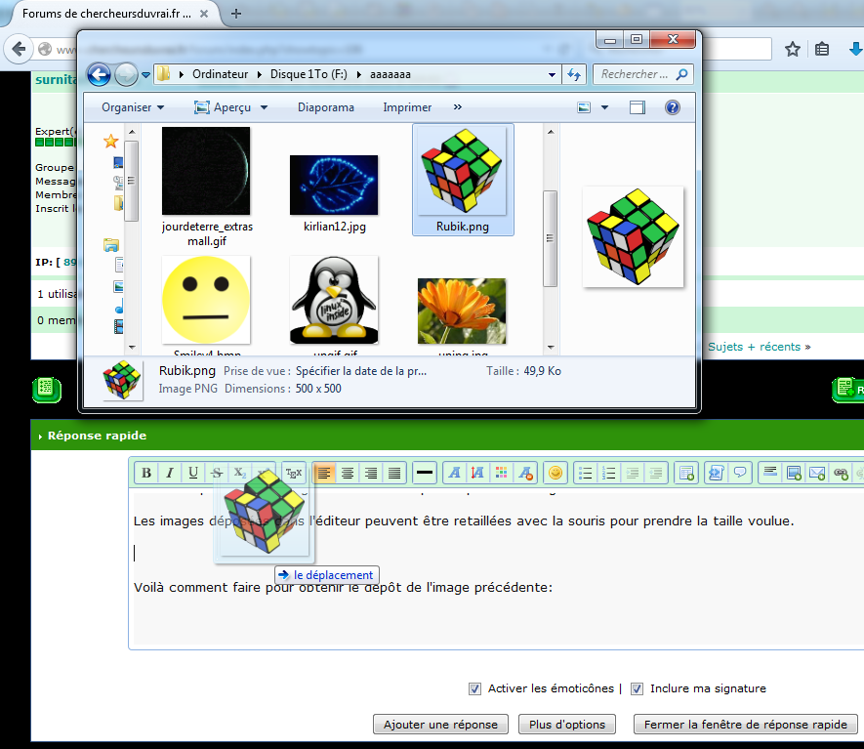Toggle the Explorer preview pane

click(x=638, y=107)
